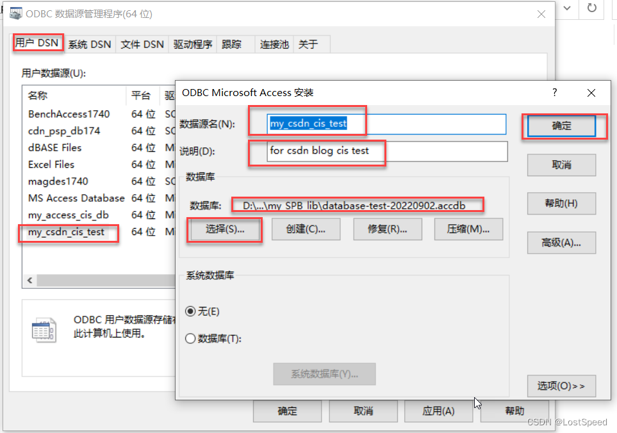Close the ODBC Microsoft Access setup dialog
Image resolution: width=617 pixels, height=433 pixels.
pyautogui.click(x=590, y=93)
